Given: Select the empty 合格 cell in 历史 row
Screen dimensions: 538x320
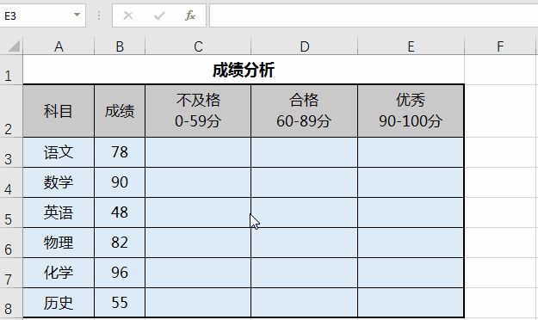Looking at the screenshot, I should pyautogui.click(x=305, y=303).
